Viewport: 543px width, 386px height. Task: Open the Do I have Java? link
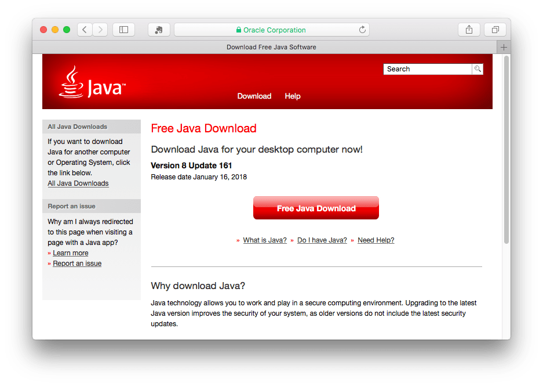(x=322, y=240)
